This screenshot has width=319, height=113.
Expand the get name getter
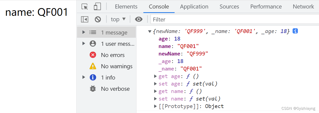tap(155, 91)
